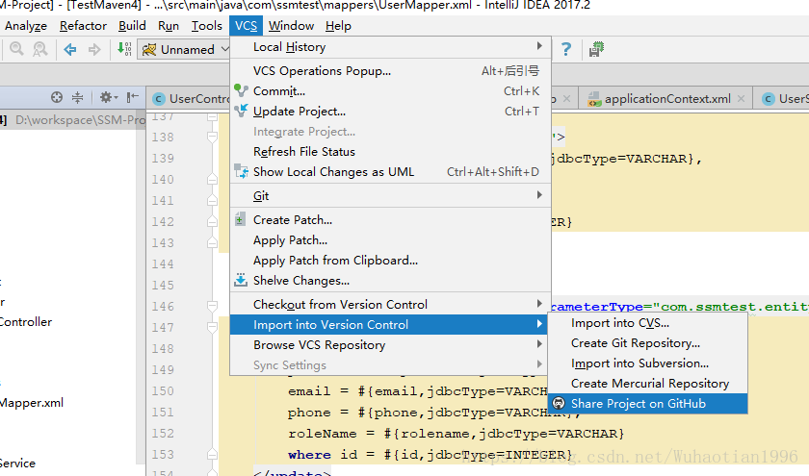809x476 pixels.
Task: Navigate back with the blue left arrow
Action: coord(70,49)
